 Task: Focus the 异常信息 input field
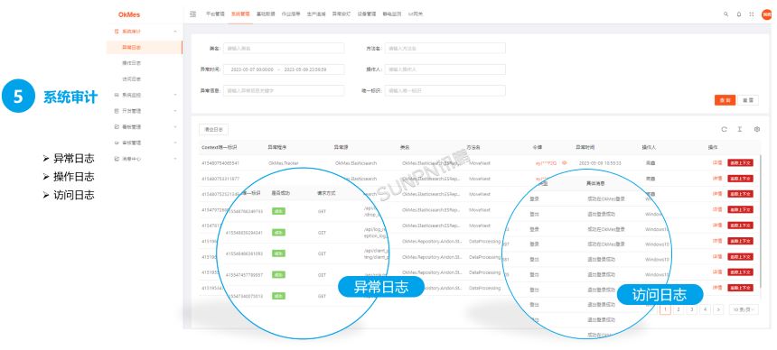click(284, 90)
